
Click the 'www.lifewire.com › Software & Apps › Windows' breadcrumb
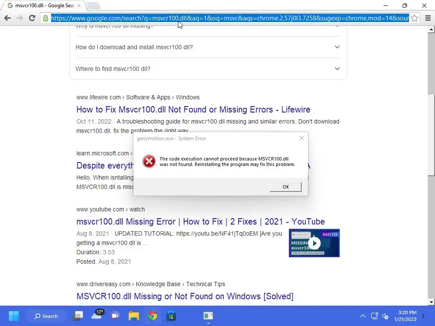(x=138, y=97)
